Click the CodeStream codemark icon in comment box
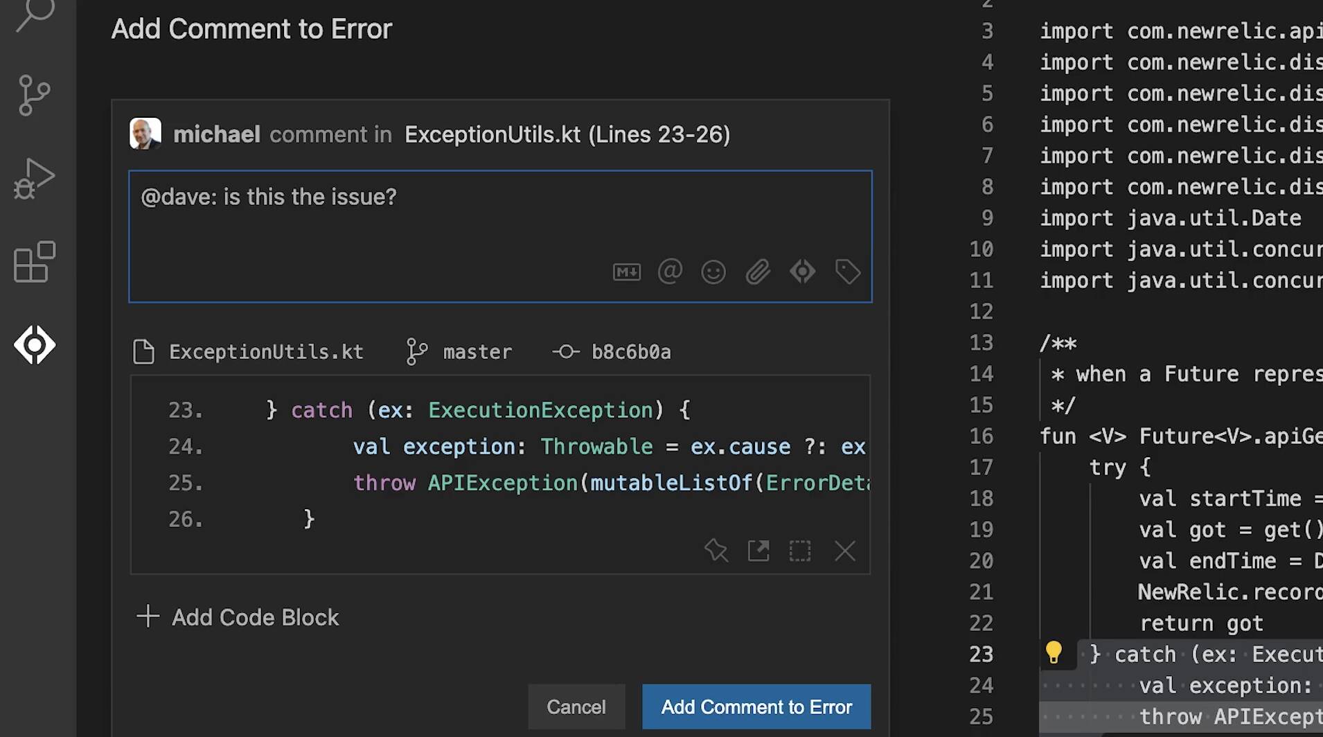This screenshot has width=1323, height=737. (802, 272)
